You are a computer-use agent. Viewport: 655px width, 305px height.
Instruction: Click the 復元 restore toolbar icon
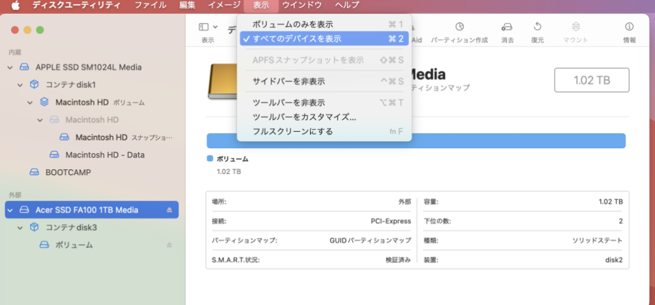(x=537, y=27)
